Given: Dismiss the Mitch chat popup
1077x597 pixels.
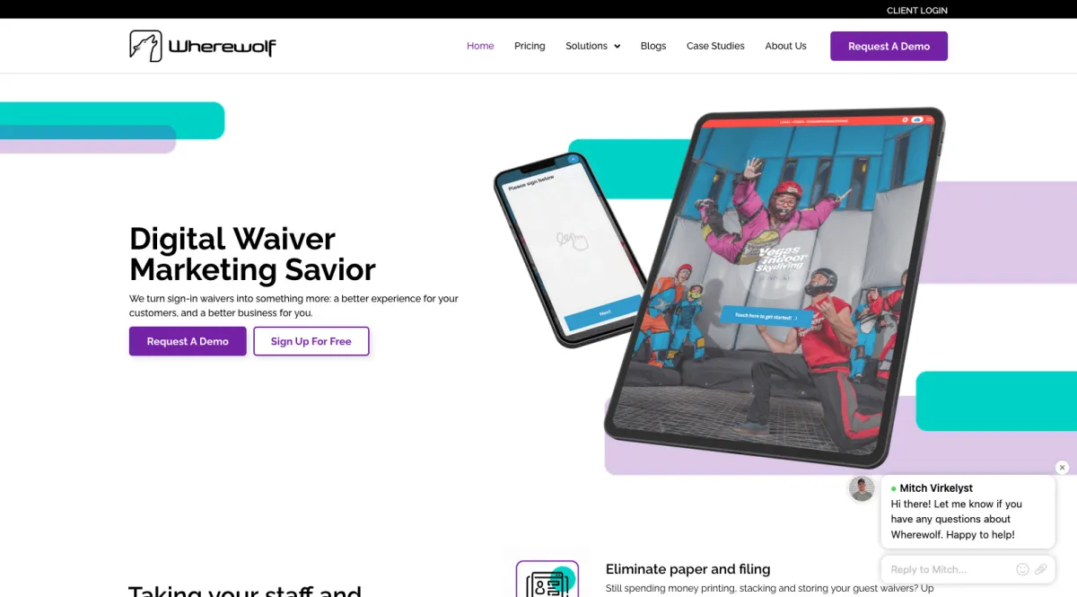Looking at the screenshot, I should 1062,468.
